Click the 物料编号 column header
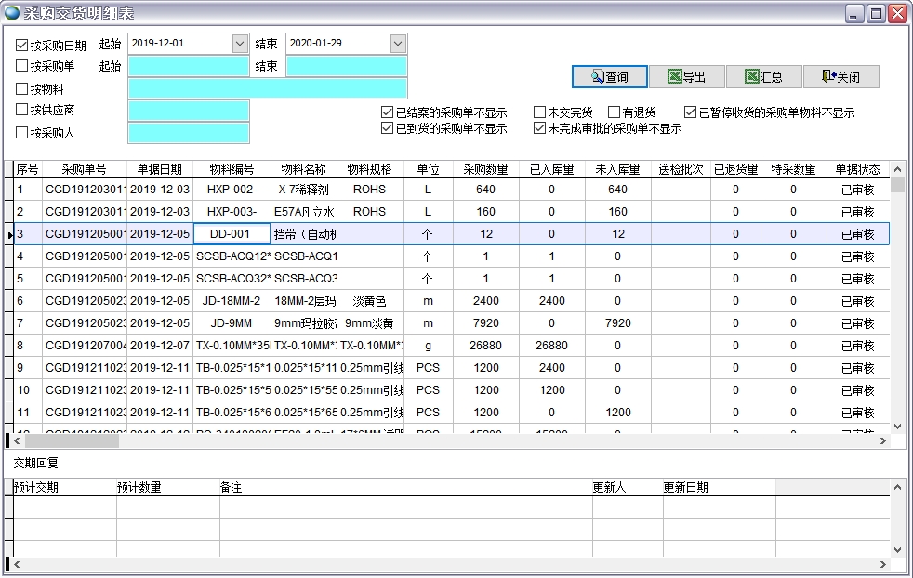This screenshot has height=578, width=913. 232,169
